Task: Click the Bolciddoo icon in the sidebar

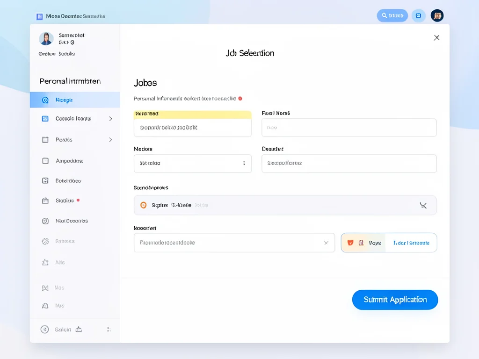Action: click(x=45, y=181)
